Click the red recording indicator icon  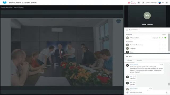point(129,3)
